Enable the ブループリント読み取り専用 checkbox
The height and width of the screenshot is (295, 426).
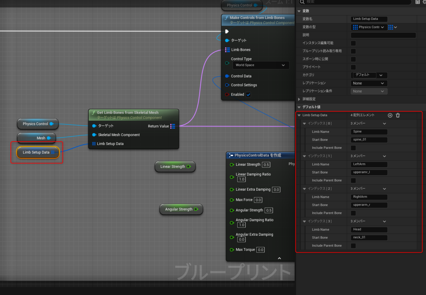click(353, 51)
